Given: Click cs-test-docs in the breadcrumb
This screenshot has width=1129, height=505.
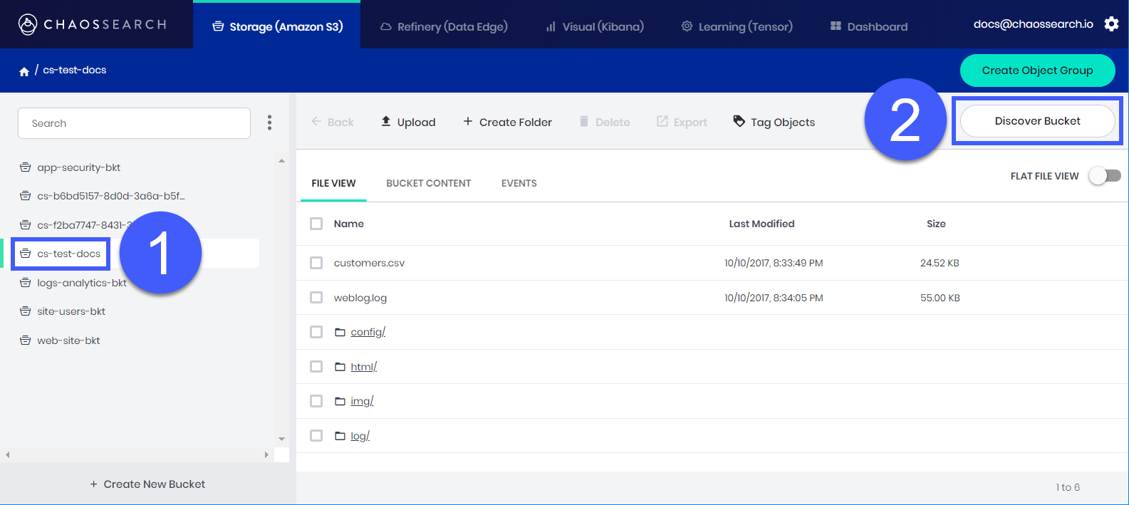Looking at the screenshot, I should click(75, 70).
